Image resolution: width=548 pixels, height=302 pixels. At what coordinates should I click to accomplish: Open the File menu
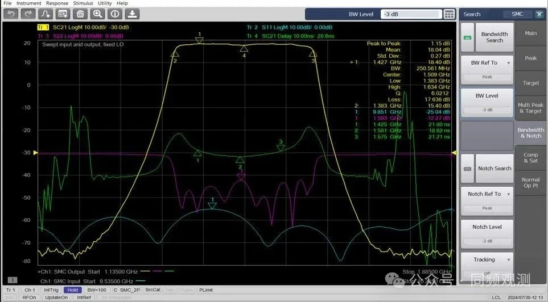coord(7,3)
